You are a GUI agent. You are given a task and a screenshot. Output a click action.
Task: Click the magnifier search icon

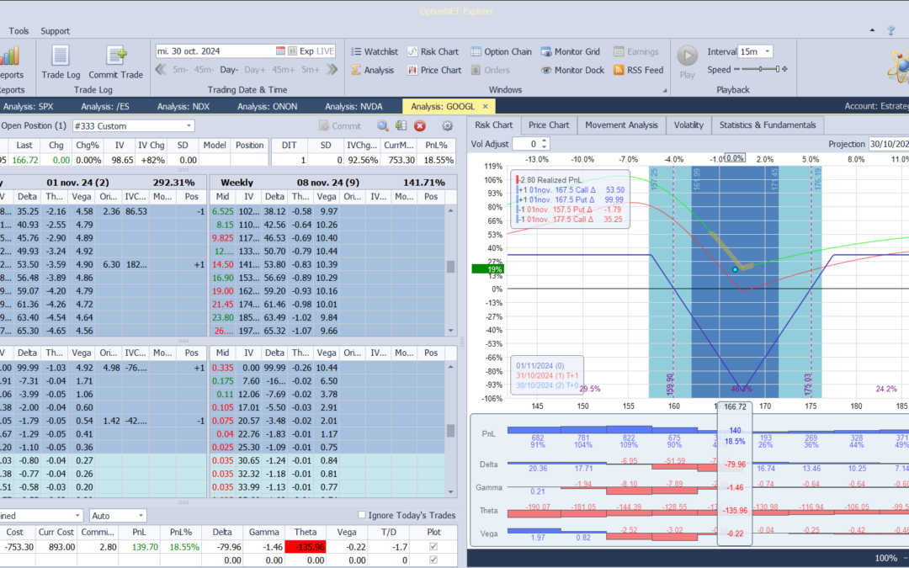pyautogui.click(x=383, y=125)
